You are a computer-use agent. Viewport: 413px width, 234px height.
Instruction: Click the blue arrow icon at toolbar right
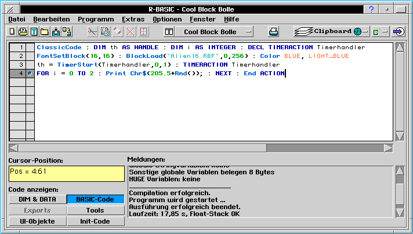click(x=398, y=31)
